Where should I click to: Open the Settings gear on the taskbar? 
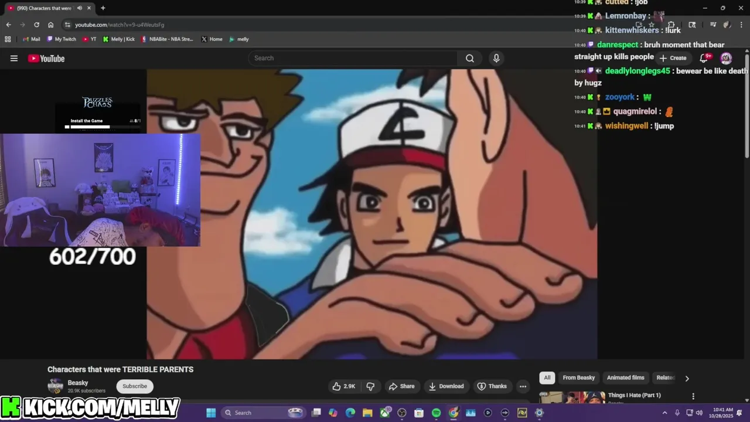pyautogui.click(x=539, y=413)
